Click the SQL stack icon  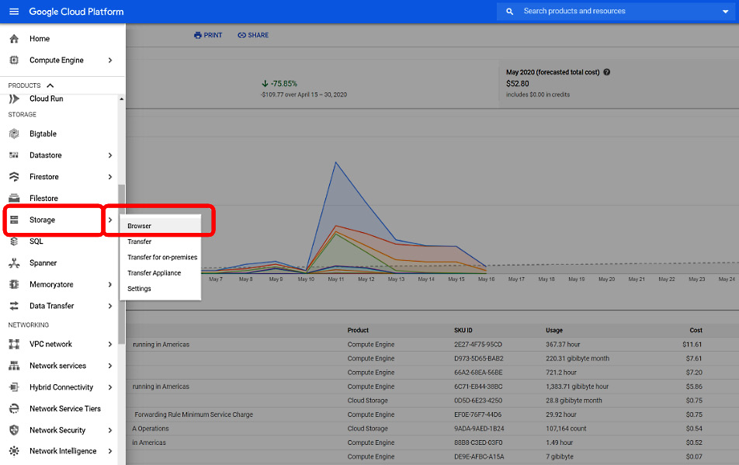(x=14, y=241)
